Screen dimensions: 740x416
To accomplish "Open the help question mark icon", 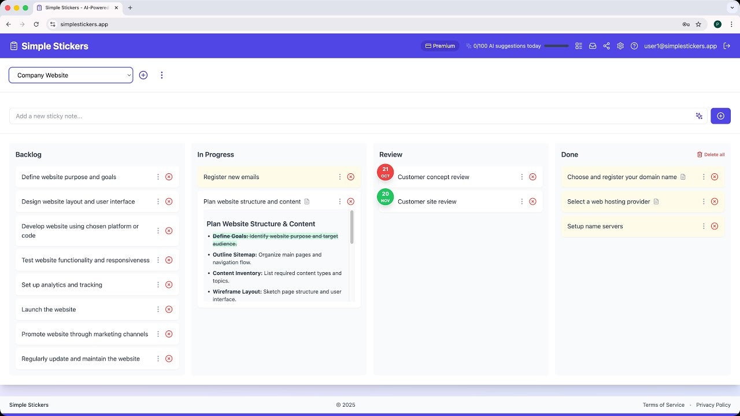I will (634, 46).
